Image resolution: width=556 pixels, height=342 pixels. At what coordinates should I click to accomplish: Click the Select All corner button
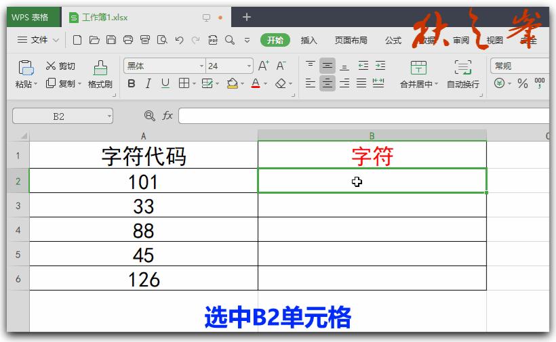pos(24,136)
